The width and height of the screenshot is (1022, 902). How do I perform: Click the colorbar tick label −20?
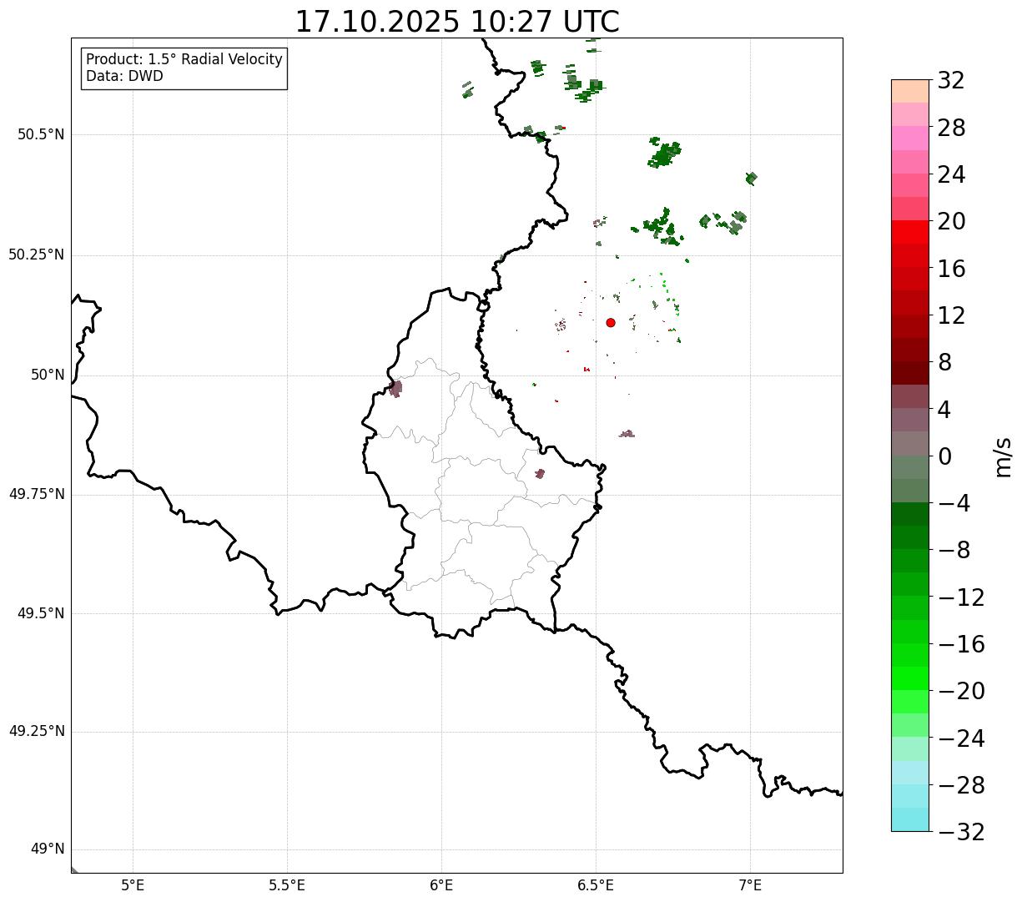(961, 691)
